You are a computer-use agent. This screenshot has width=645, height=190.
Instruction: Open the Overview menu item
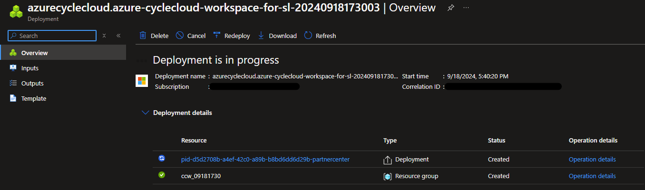pyautogui.click(x=34, y=53)
